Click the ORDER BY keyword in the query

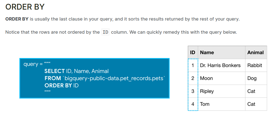[x=58, y=85]
